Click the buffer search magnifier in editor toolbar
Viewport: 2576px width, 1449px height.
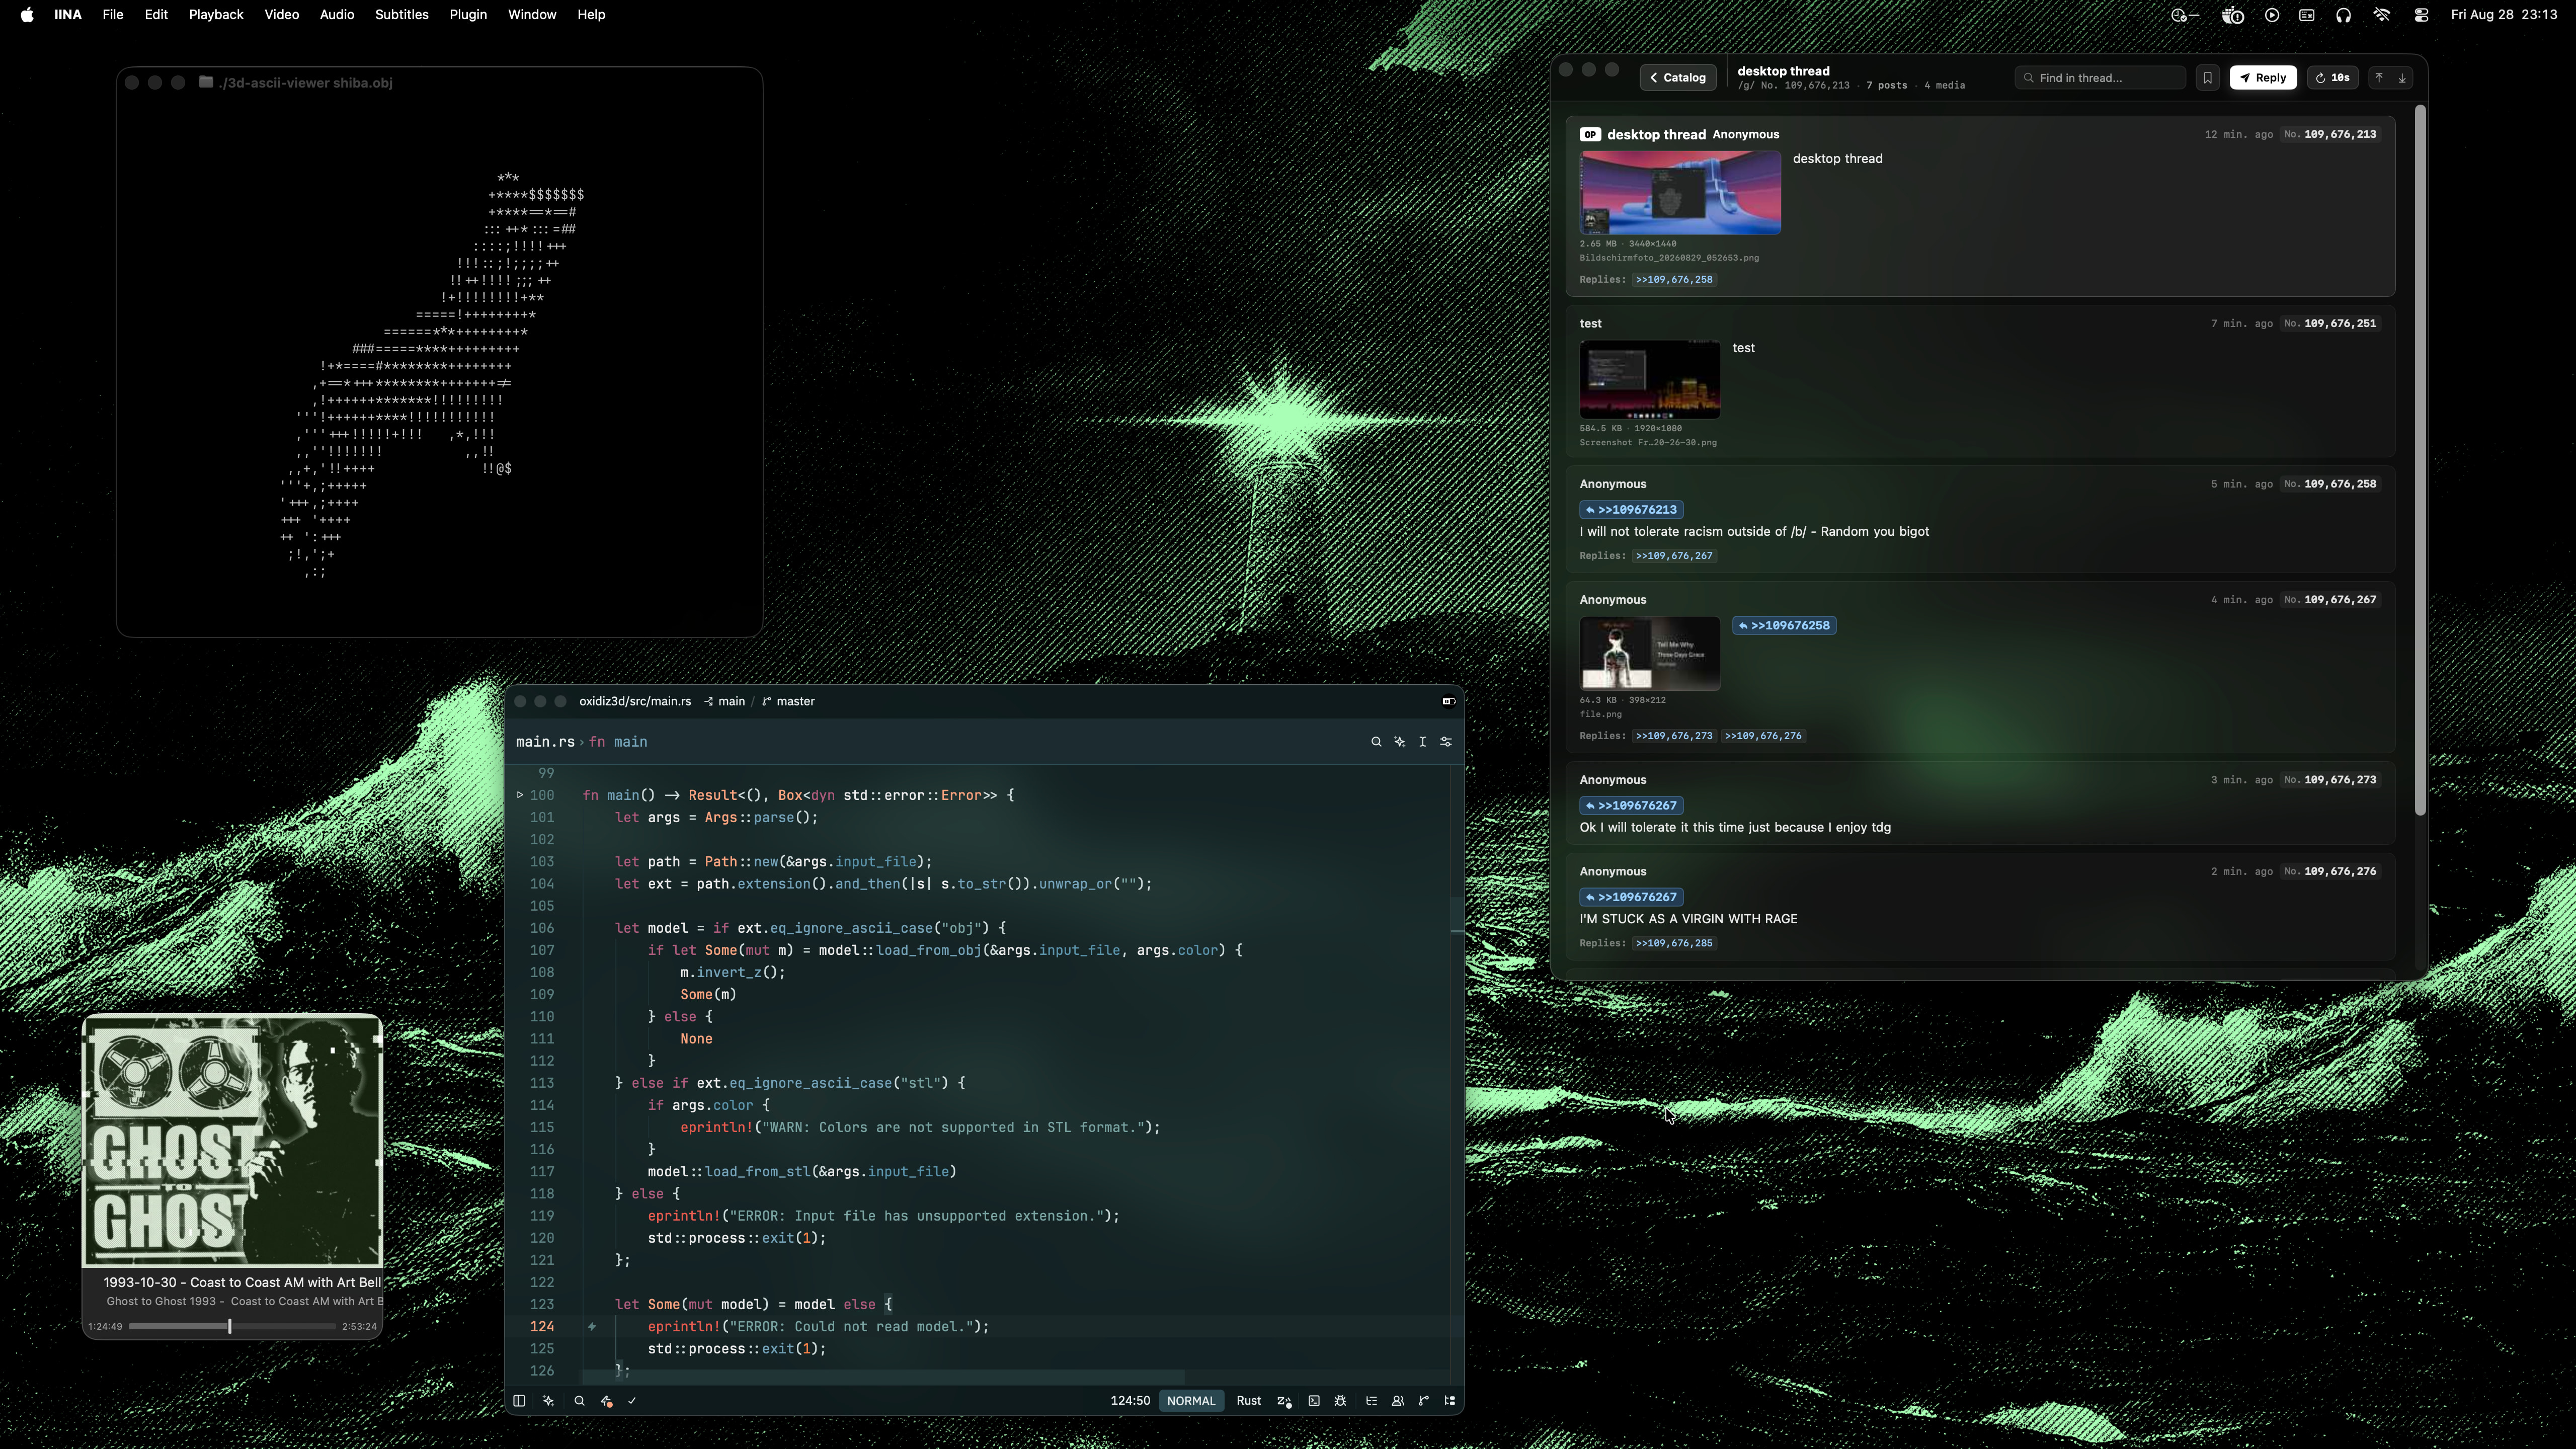(x=1376, y=742)
